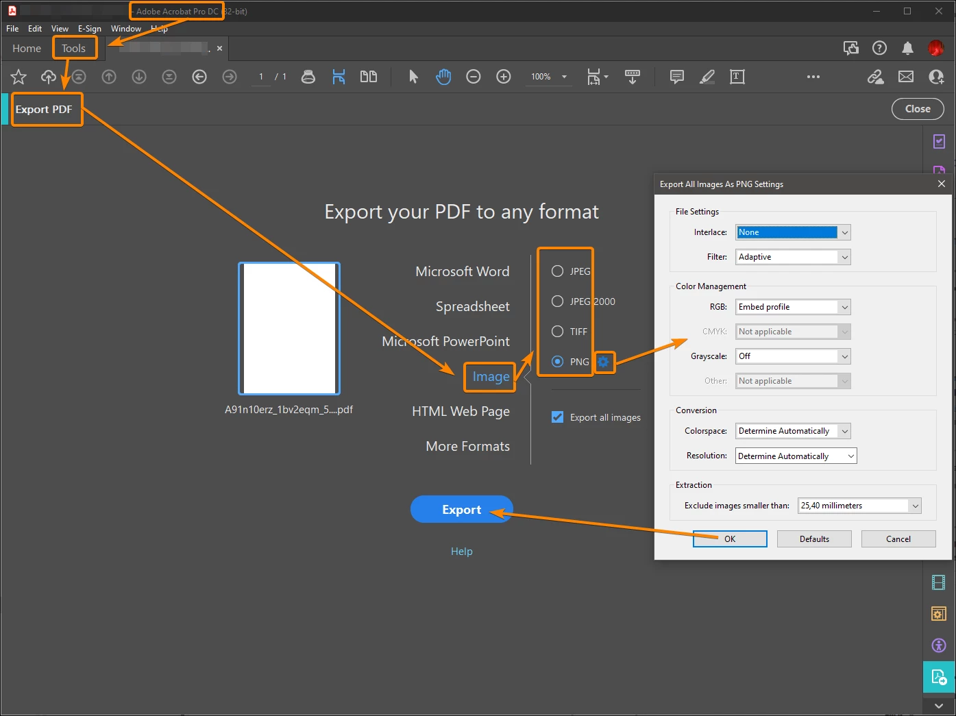Click the bookmark star icon
Image resolution: width=956 pixels, height=716 pixels.
point(19,77)
